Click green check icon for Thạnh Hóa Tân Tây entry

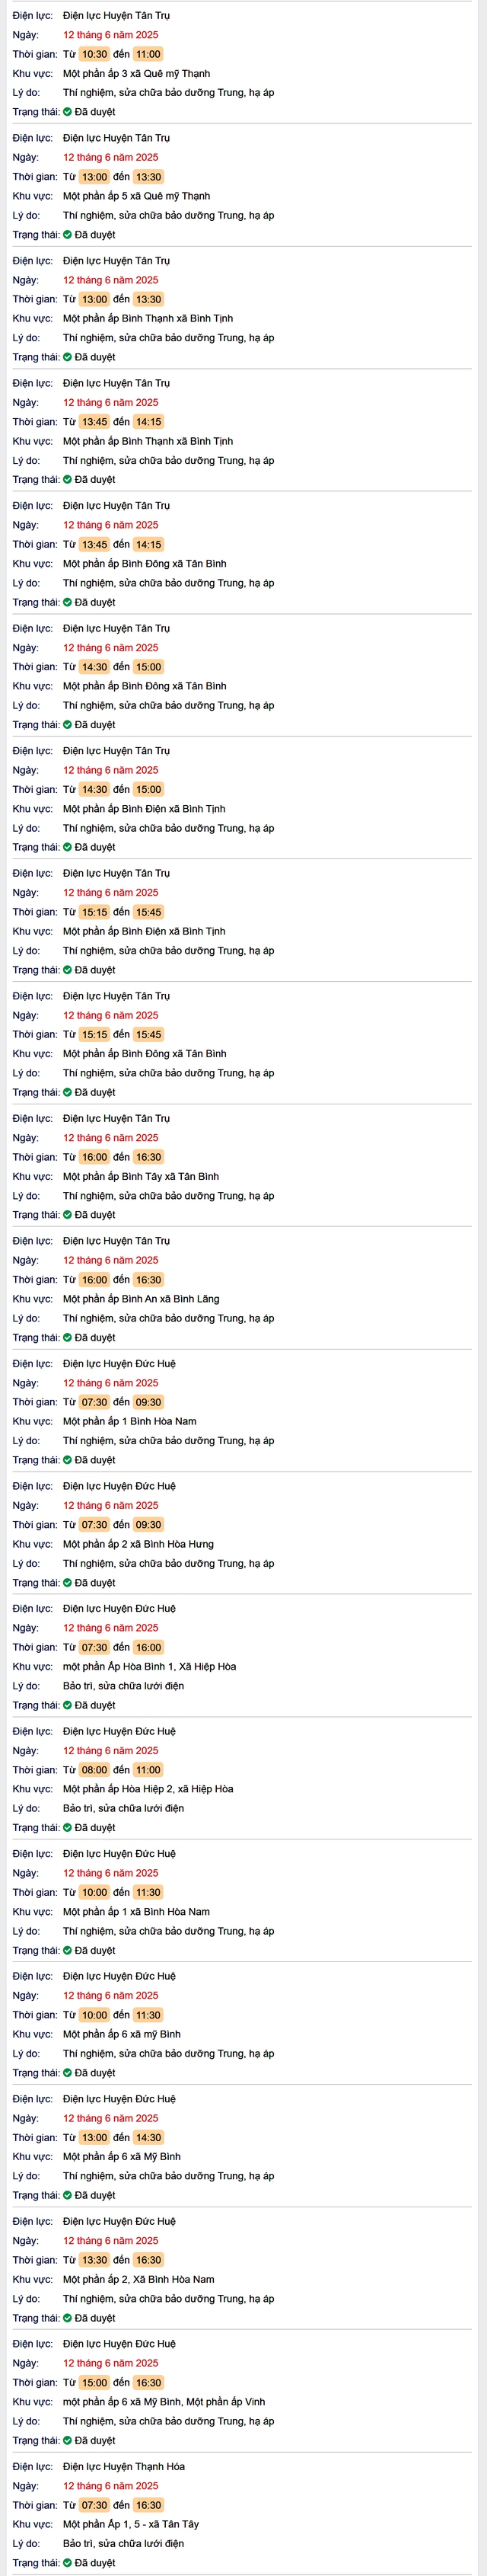pos(68,2563)
